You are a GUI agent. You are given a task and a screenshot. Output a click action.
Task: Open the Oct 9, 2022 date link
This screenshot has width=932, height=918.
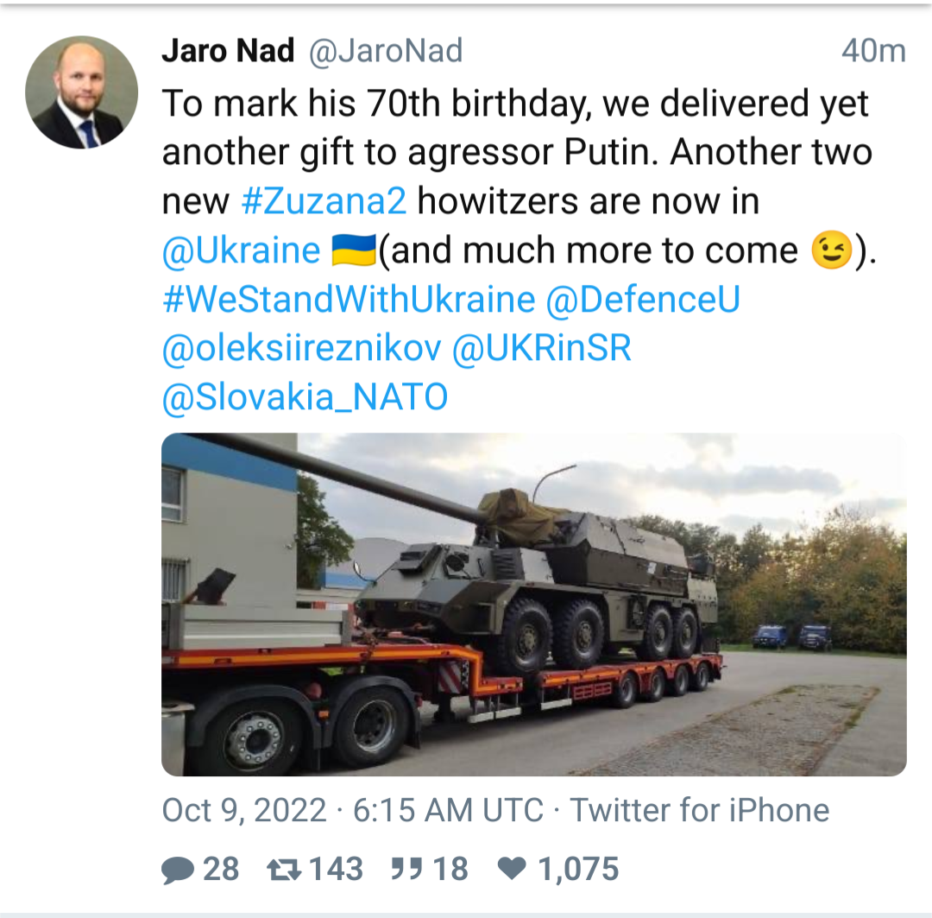(244, 810)
